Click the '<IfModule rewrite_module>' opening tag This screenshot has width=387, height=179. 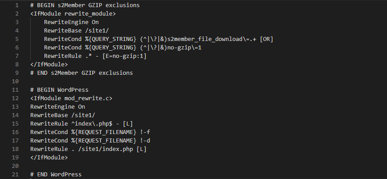click(73, 13)
